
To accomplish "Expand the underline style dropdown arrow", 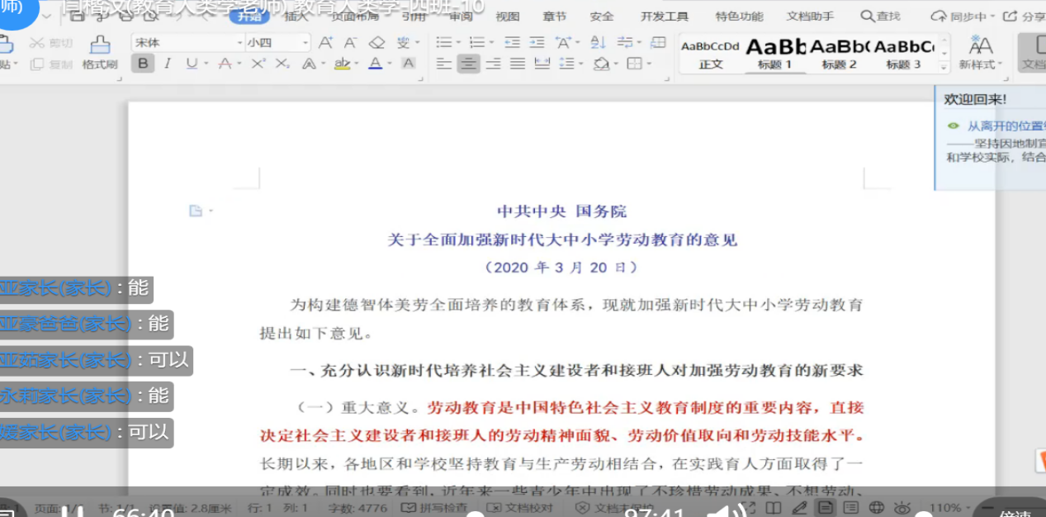I will click(206, 64).
